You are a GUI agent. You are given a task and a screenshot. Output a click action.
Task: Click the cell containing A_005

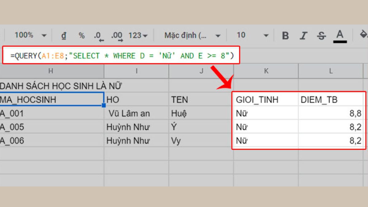pyautogui.click(x=51, y=127)
